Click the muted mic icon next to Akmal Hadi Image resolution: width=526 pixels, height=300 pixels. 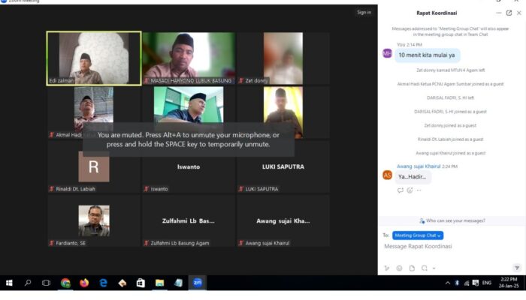pyautogui.click(x=52, y=135)
